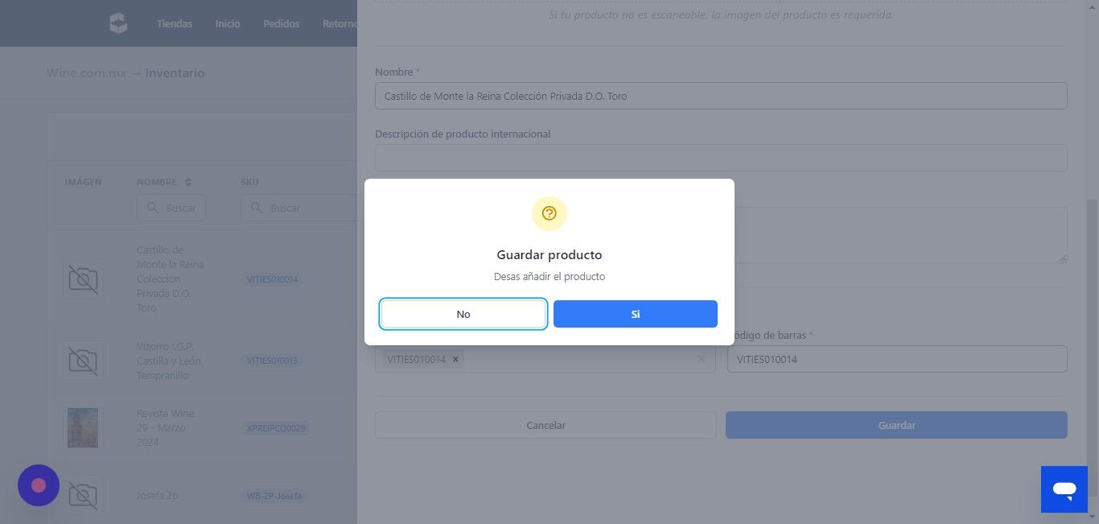Click the question mark icon in dialog

tap(549, 213)
